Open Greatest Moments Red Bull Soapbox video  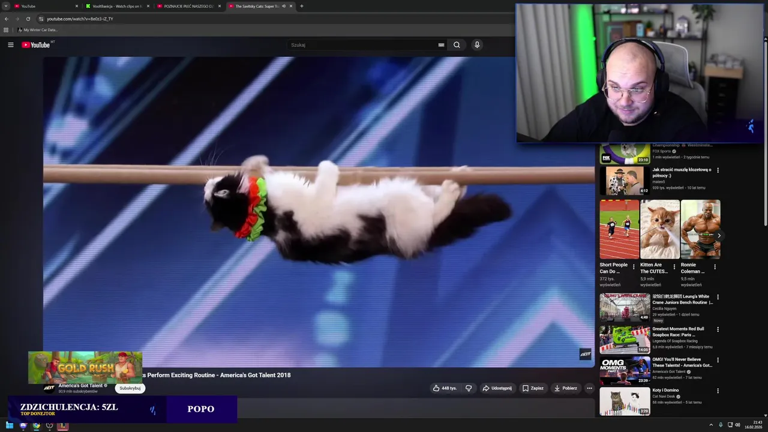pyautogui.click(x=625, y=340)
